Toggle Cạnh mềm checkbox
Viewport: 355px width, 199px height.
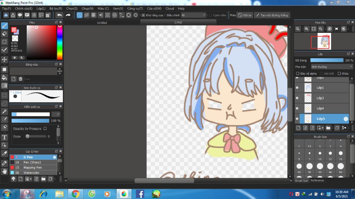pos(210,15)
